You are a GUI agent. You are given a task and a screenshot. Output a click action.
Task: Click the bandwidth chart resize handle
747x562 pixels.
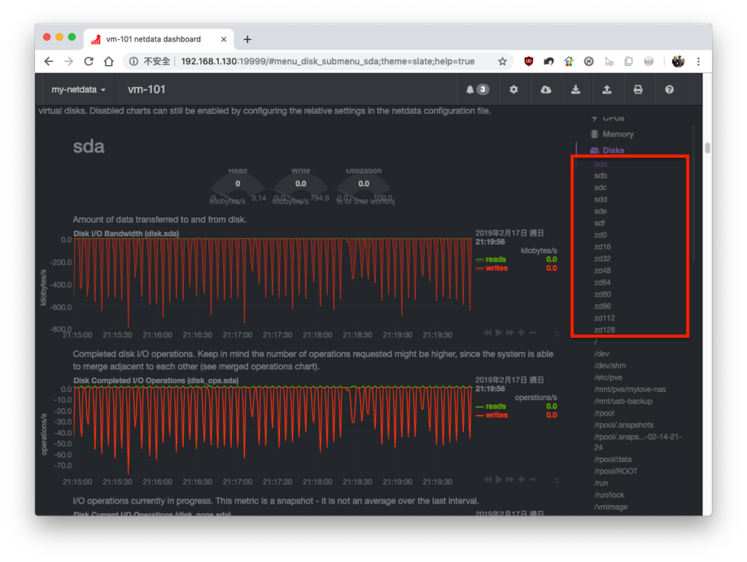[557, 334]
